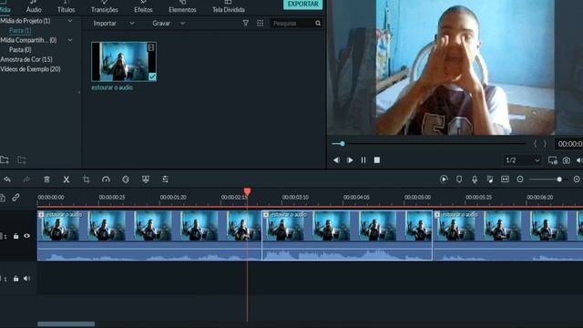Select the estourar o audio thumbnail
Screen dimensions: 583x328
[x=124, y=61]
